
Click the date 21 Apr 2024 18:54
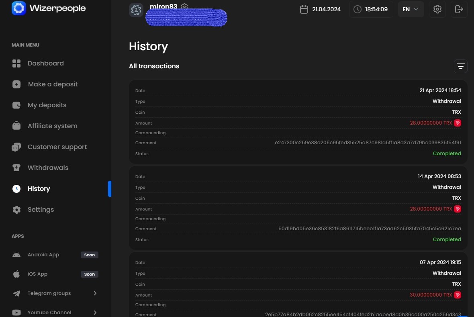point(440,90)
